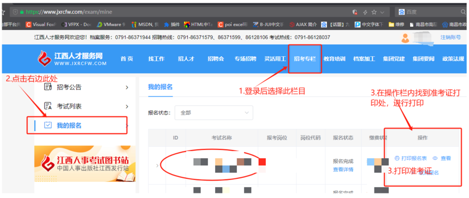Go to 首页 in navigation bar
The width and height of the screenshot is (469, 198).
[x=127, y=59]
